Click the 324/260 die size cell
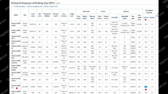 pyautogui.click(x=56, y=87)
